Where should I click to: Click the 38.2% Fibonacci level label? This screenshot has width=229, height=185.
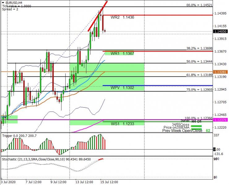click(x=199, y=48)
